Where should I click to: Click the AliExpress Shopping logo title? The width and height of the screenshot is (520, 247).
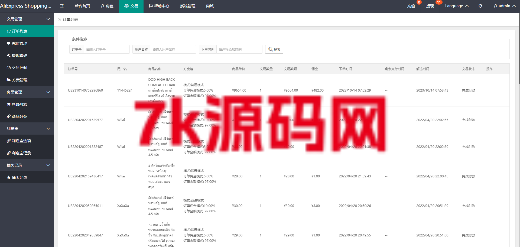pos(26,6)
